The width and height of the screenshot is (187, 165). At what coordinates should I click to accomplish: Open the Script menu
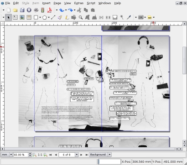(91, 3)
